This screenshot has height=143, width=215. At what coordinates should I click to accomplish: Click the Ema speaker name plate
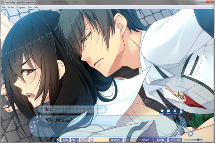tap(72, 109)
